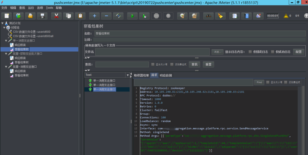Enable the 仅错误日志 checkbox

250,52
